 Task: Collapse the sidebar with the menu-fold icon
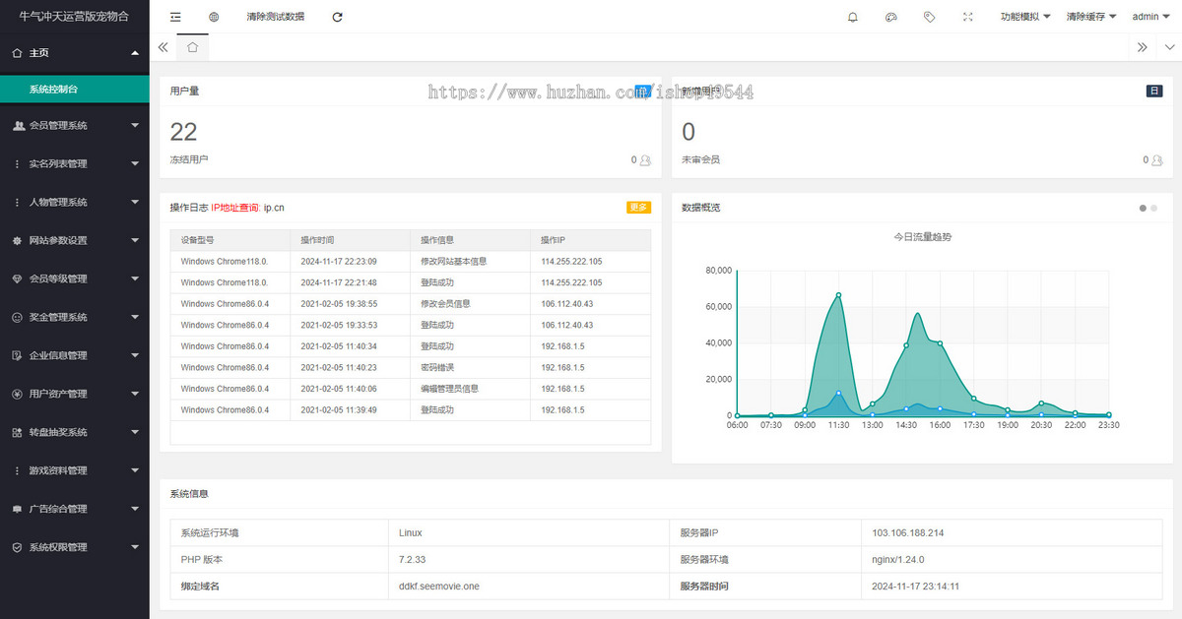pos(175,17)
